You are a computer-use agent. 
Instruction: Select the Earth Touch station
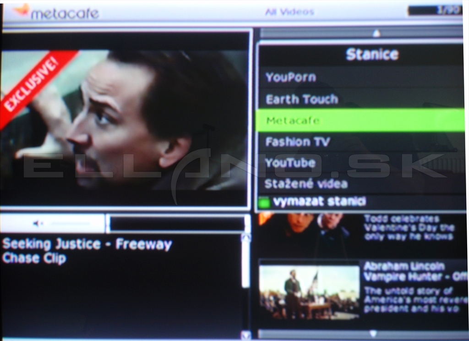pos(361,99)
